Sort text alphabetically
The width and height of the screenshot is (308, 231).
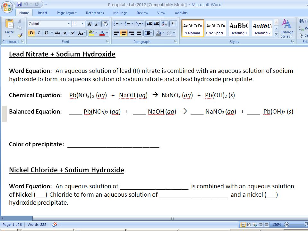click(x=164, y=24)
